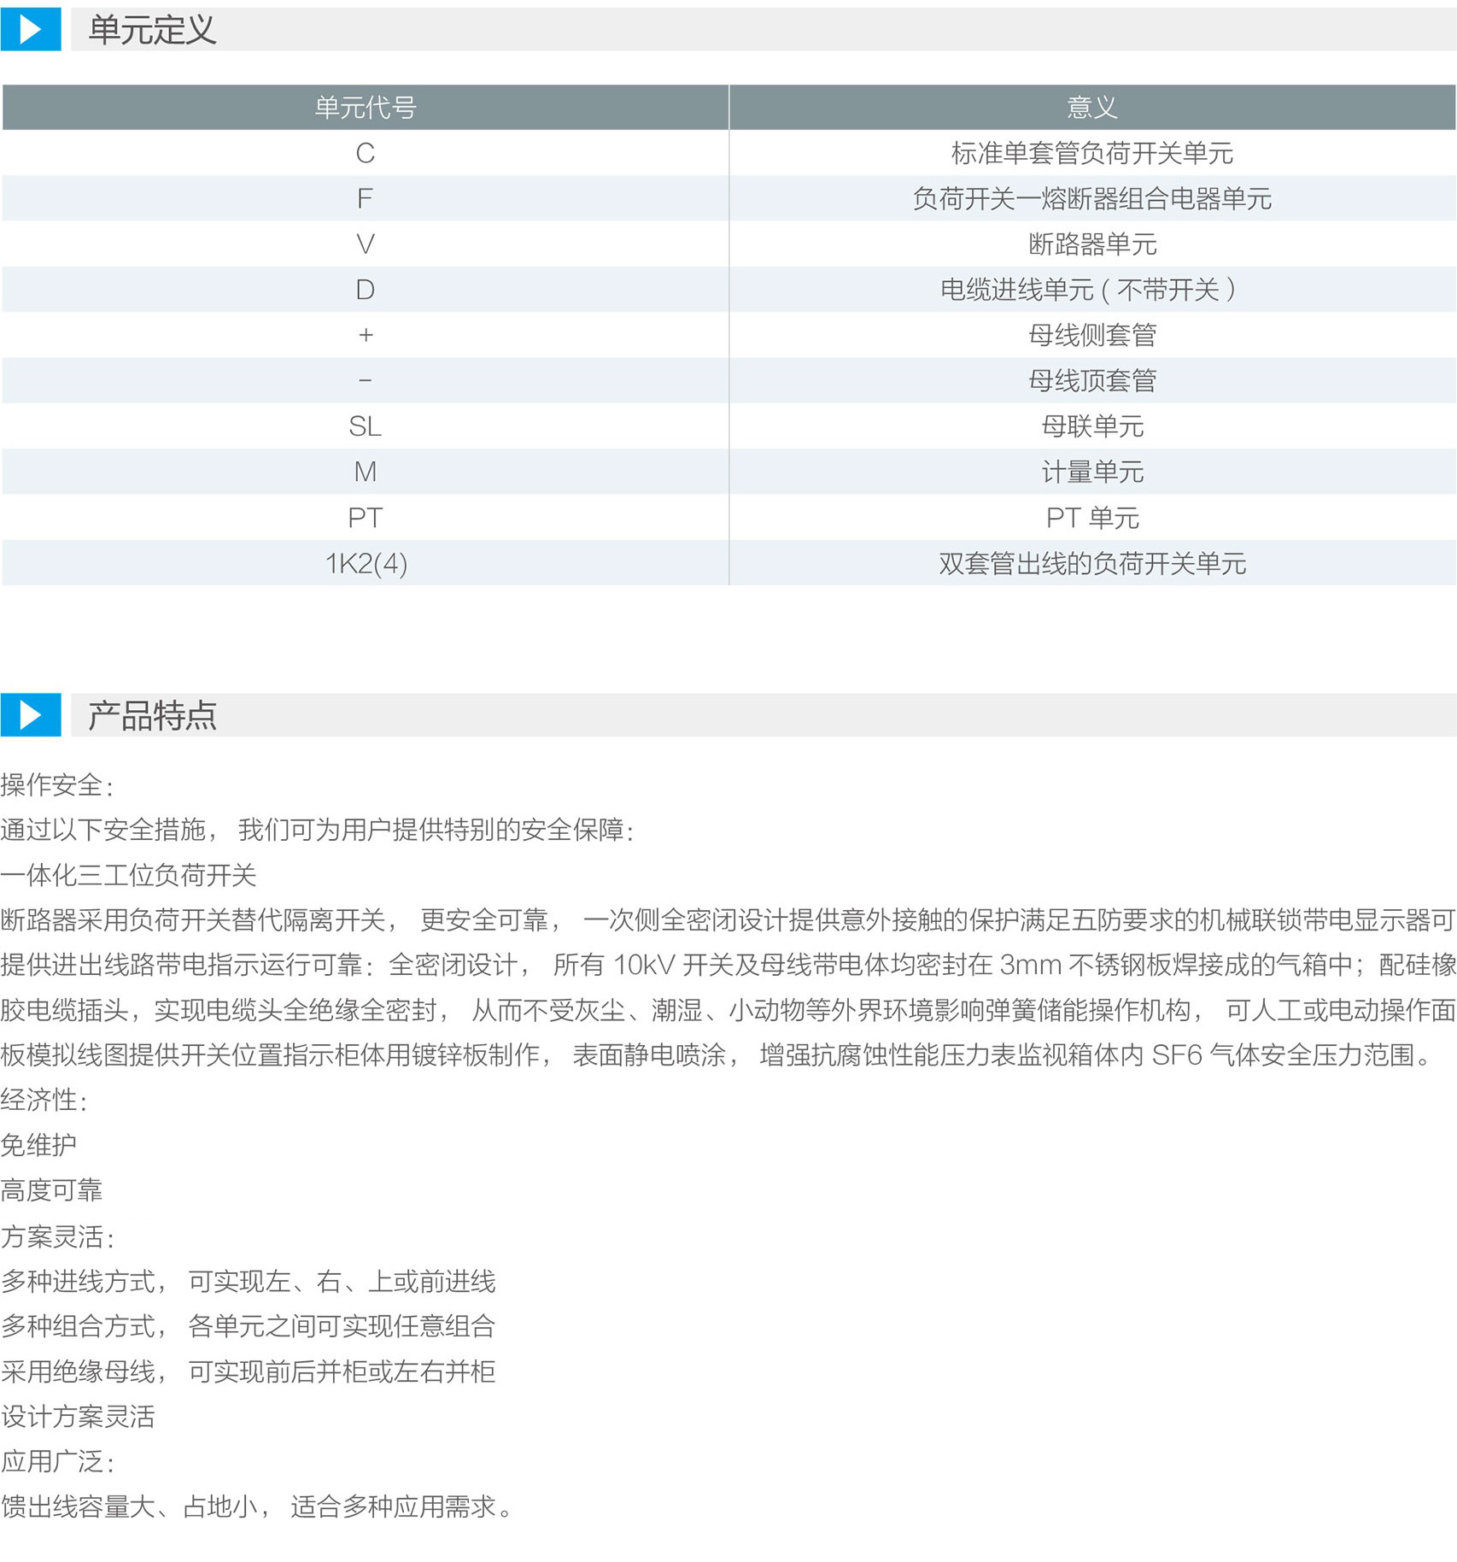This screenshot has width=1457, height=1562.
Task: Click the blue arrow icon beside 产品特点
Action: [30, 715]
